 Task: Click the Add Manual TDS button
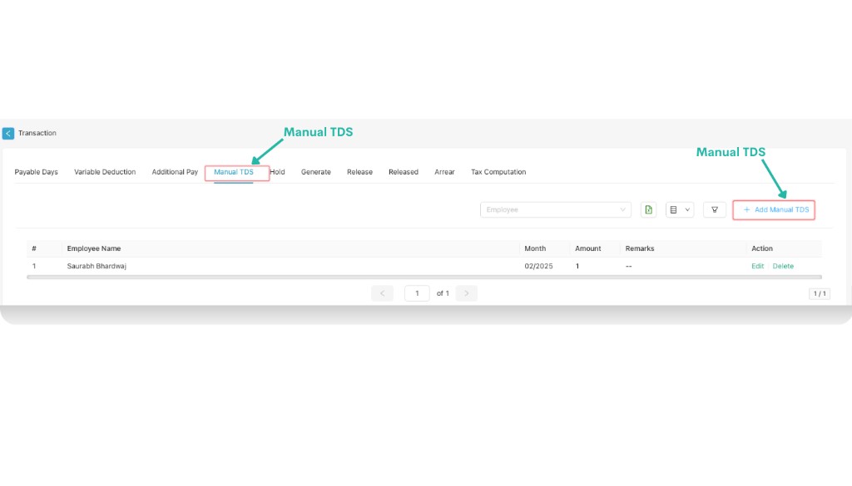[775, 210]
